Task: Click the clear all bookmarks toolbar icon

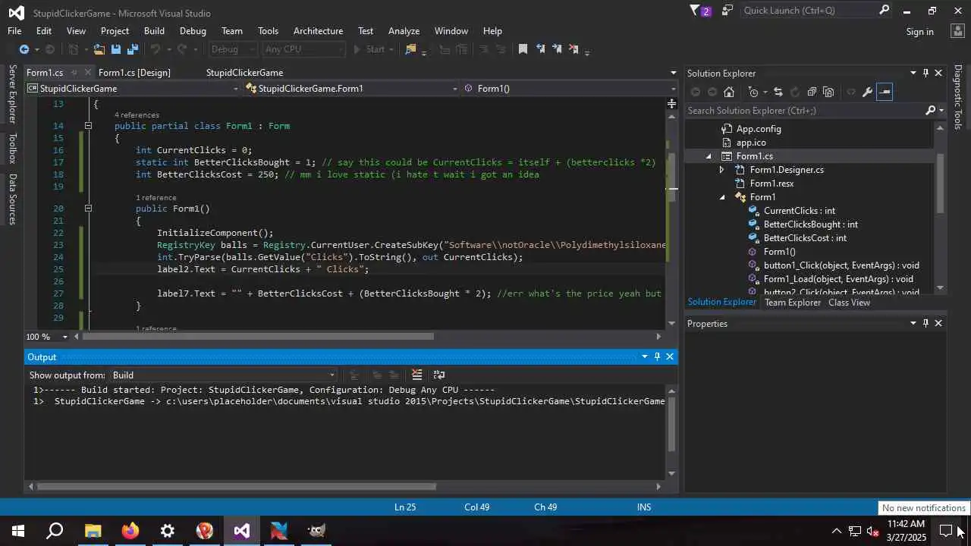Action: pyautogui.click(x=573, y=49)
